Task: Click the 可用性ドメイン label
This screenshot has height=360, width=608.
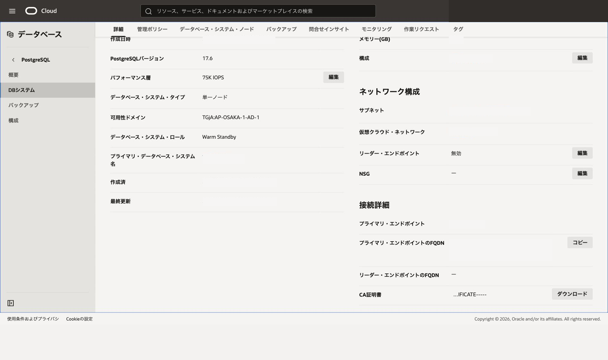Action: 128,118
